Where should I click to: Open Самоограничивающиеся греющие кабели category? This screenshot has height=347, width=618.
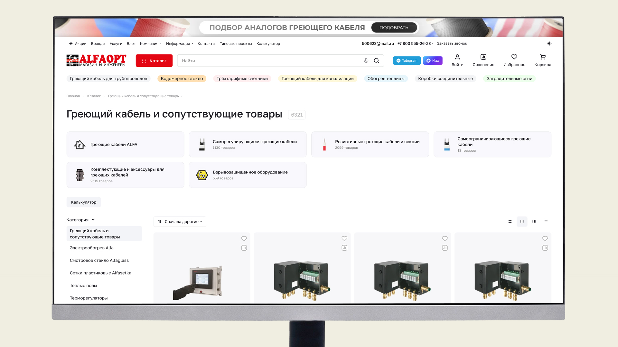pyautogui.click(x=492, y=144)
